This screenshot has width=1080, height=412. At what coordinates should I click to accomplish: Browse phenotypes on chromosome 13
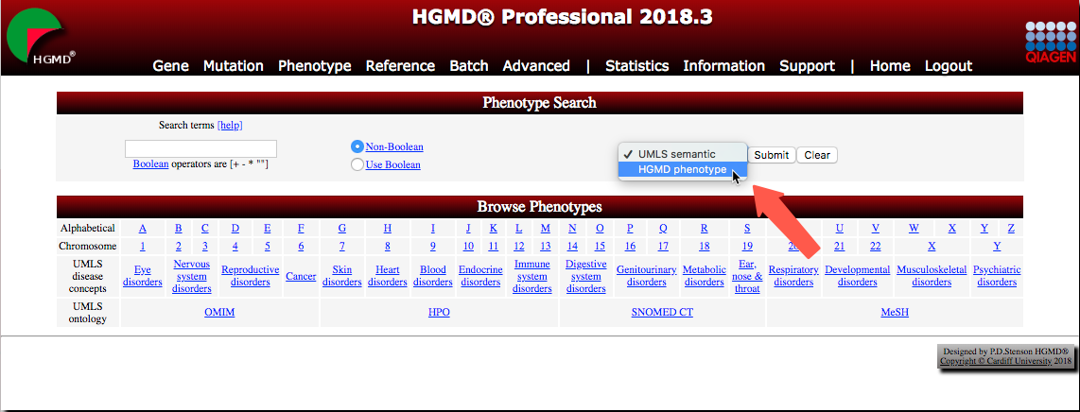pyautogui.click(x=546, y=247)
